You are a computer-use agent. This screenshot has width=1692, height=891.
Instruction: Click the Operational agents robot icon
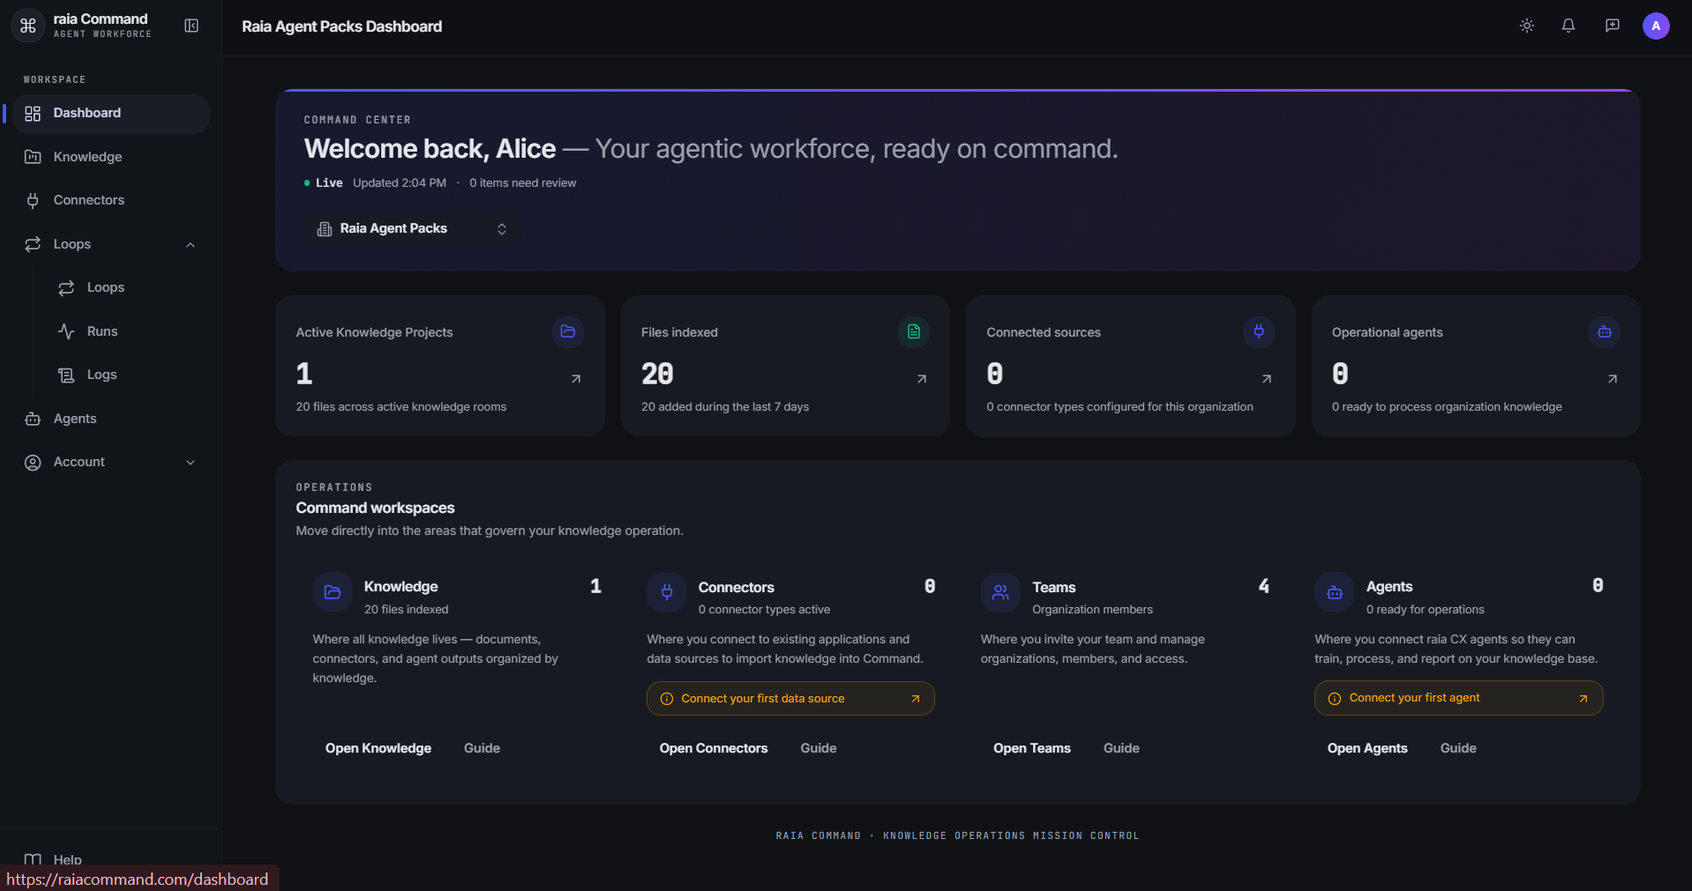point(1605,332)
